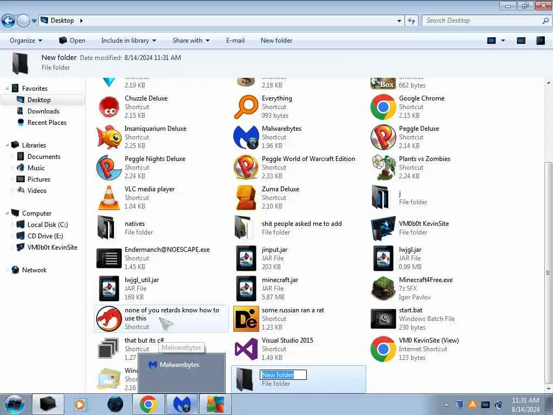The image size is (553, 415).
Task: Open the Get help icon in the toolbar
Action: tap(540, 41)
